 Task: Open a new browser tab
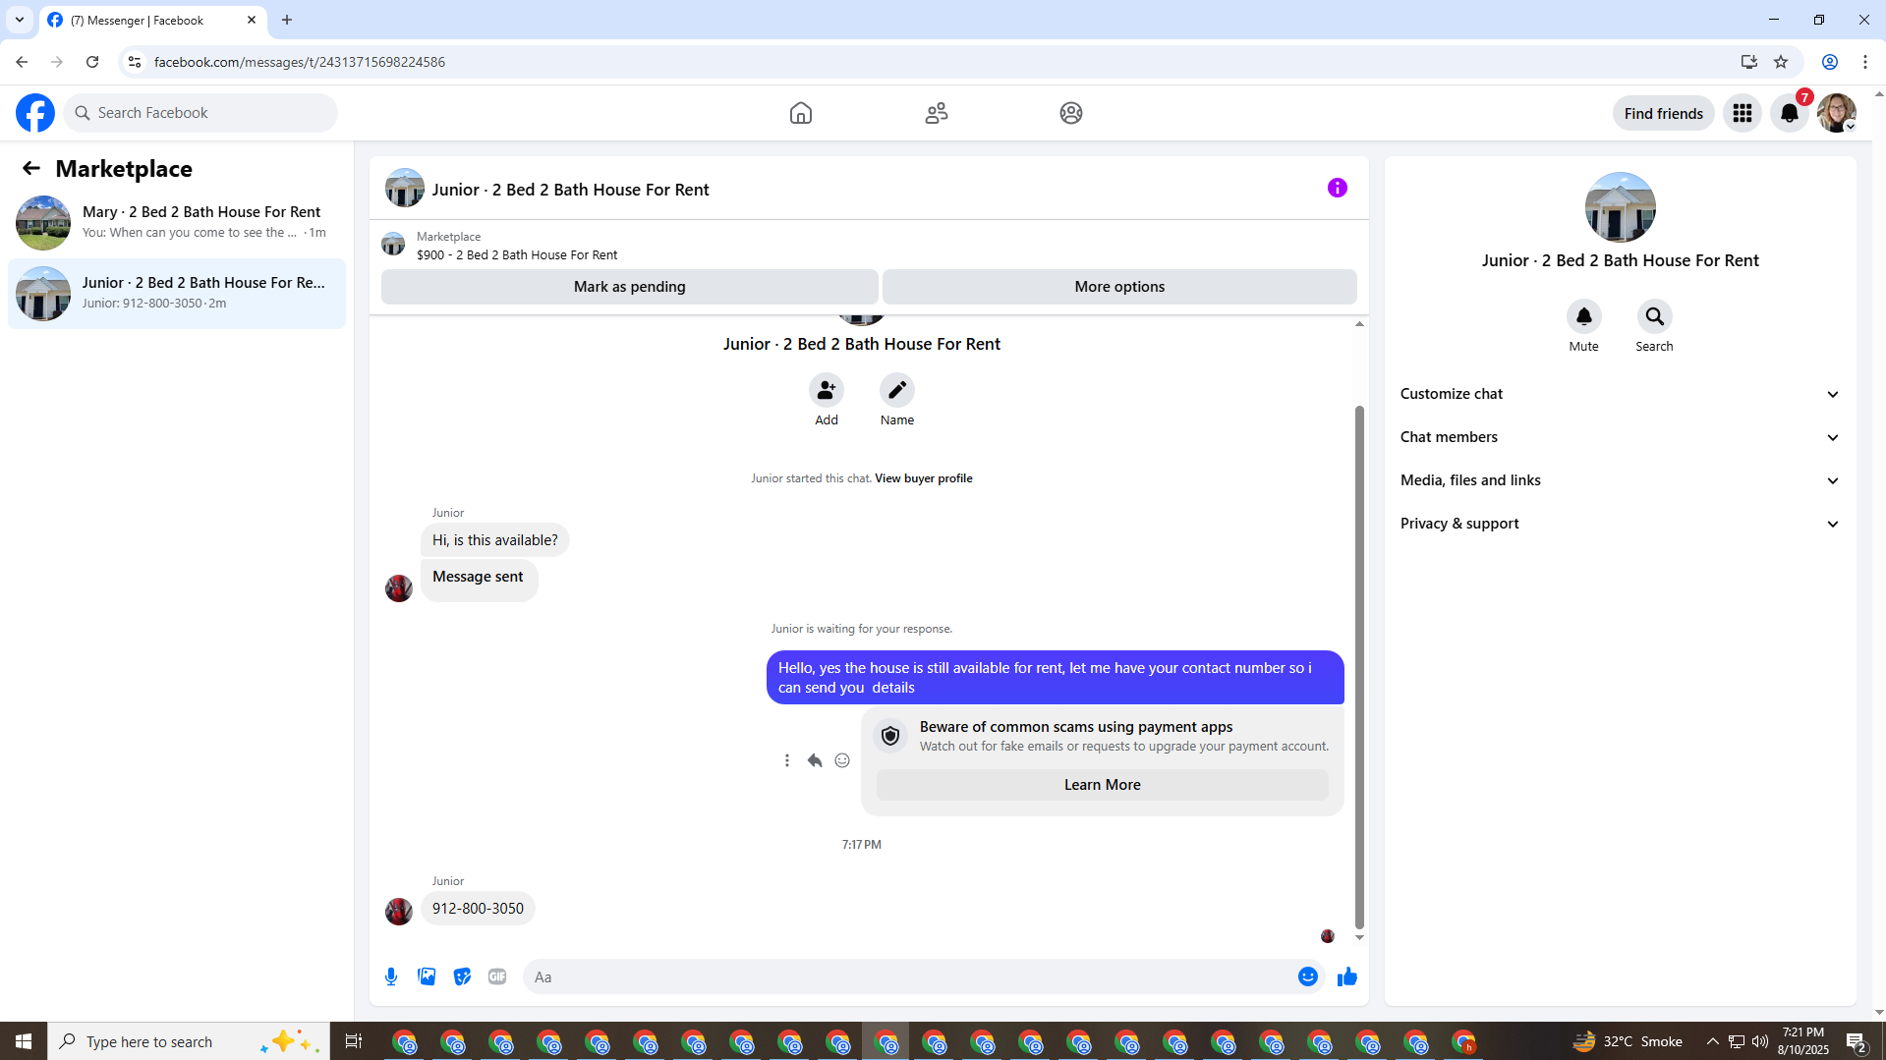(x=287, y=20)
